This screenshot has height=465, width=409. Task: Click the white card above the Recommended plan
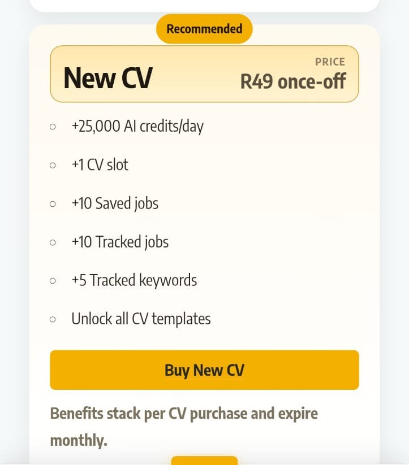(x=204, y=5)
